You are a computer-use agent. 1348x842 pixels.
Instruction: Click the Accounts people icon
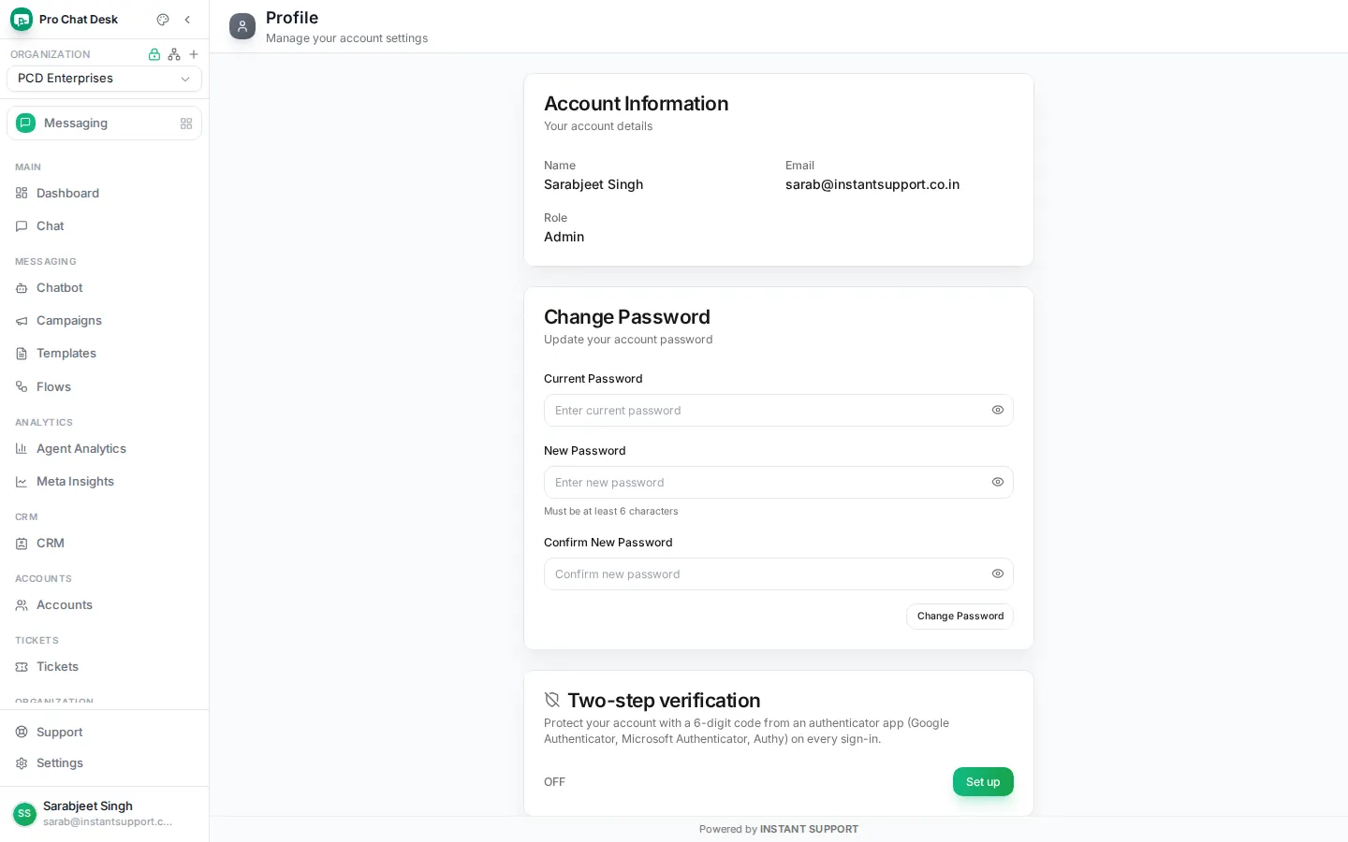pyautogui.click(x=22, y=605)
